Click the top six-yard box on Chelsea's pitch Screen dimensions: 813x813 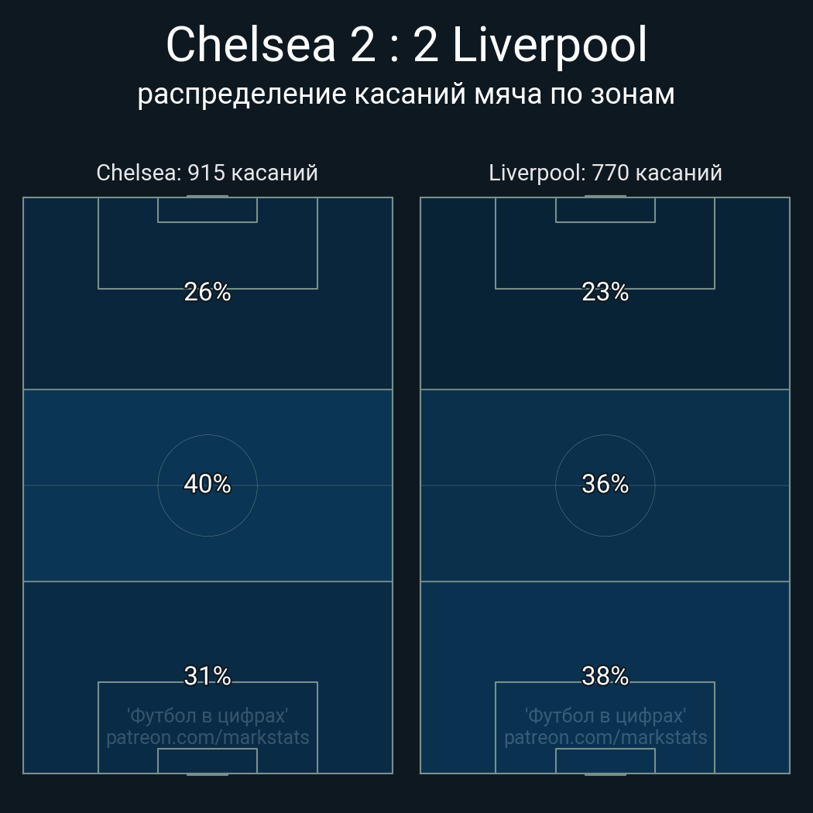coord(208,210)
